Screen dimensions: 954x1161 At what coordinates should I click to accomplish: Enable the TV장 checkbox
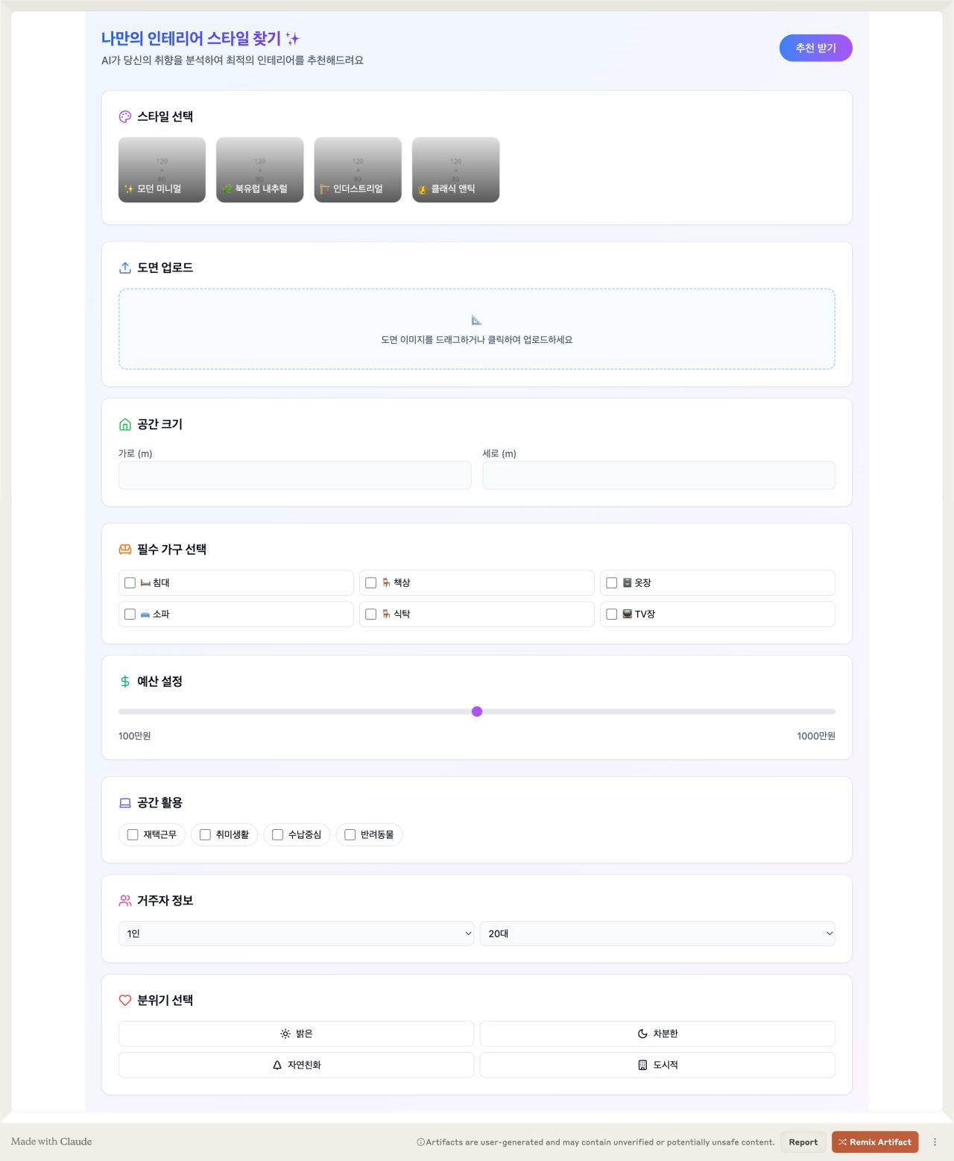612,614
